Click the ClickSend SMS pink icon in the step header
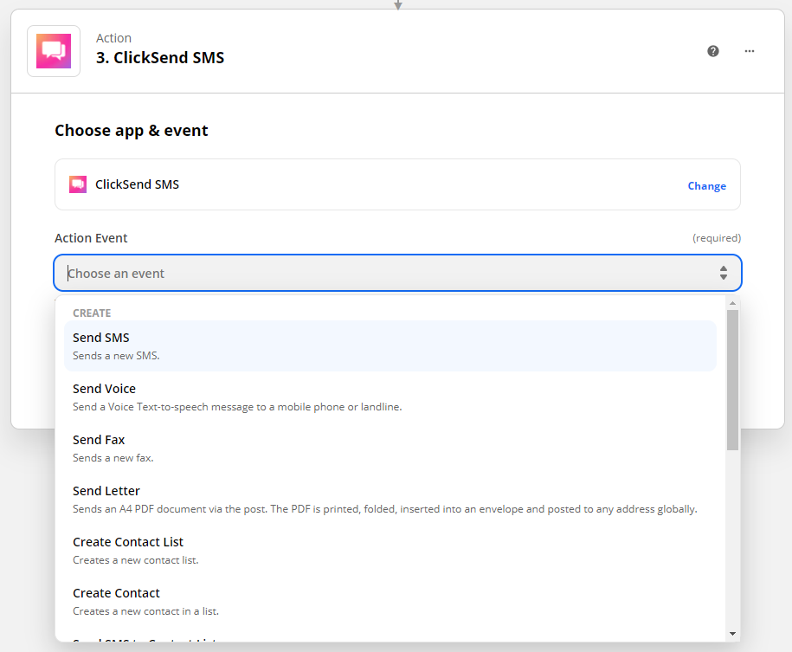Viewport: 792px width, 652px height. 53,50
